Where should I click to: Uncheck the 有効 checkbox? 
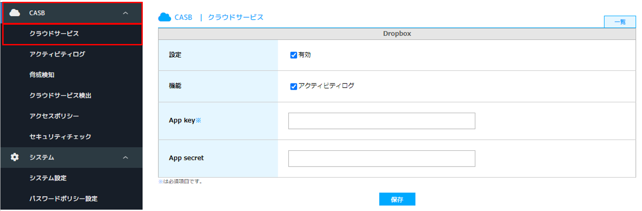[x=294, y=55]
